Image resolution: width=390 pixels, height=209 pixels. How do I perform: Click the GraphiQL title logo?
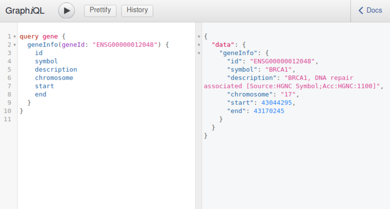point(25,11)
